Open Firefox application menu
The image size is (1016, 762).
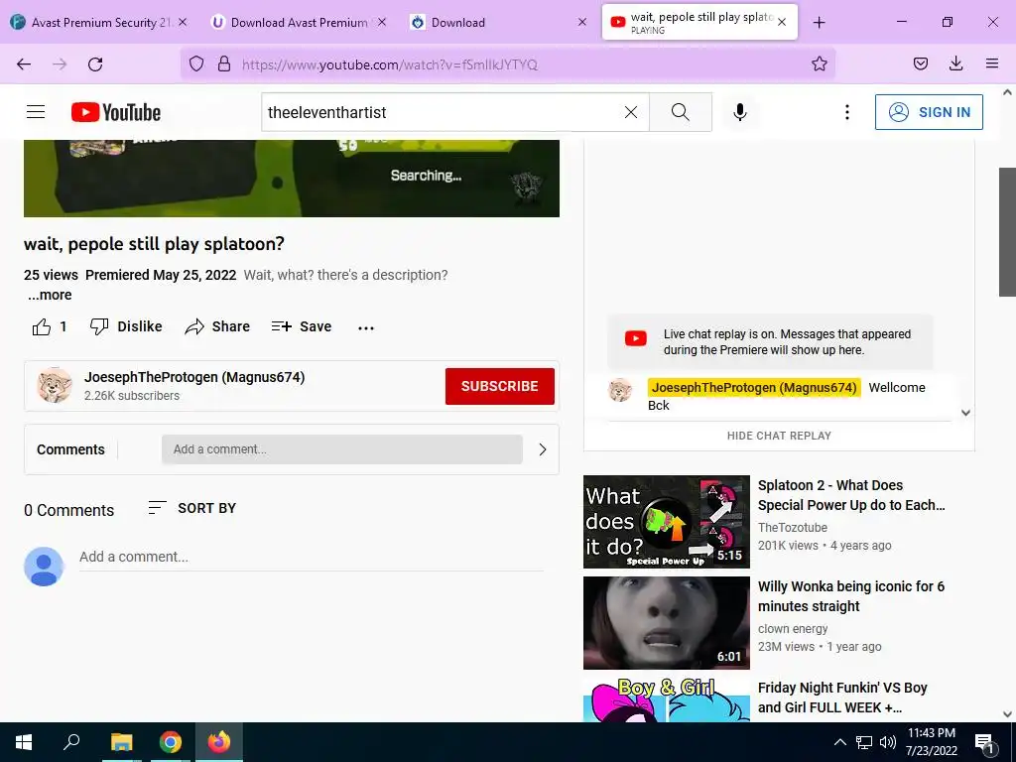coord(992,63)
